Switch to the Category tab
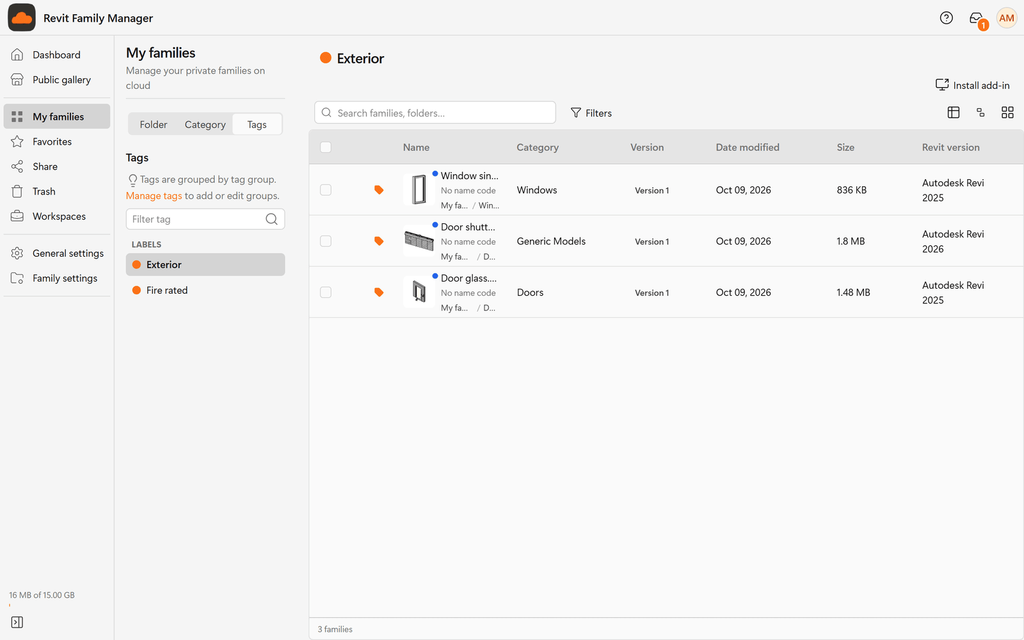1024x640 pixels. [205, 124]
